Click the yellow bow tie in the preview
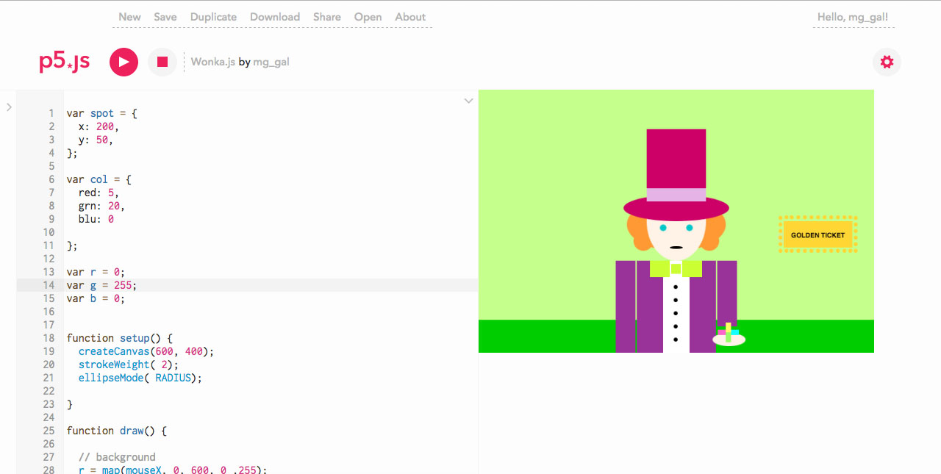This screenshot has width=941, height=474. click(x=676, y=269)
